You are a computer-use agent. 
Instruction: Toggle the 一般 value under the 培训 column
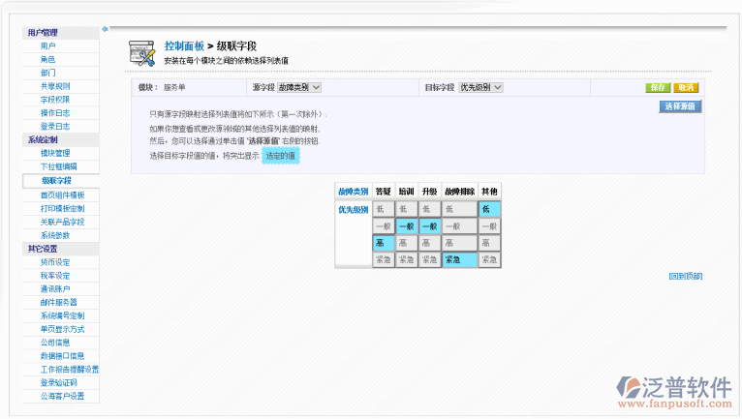tap(407, 225)
